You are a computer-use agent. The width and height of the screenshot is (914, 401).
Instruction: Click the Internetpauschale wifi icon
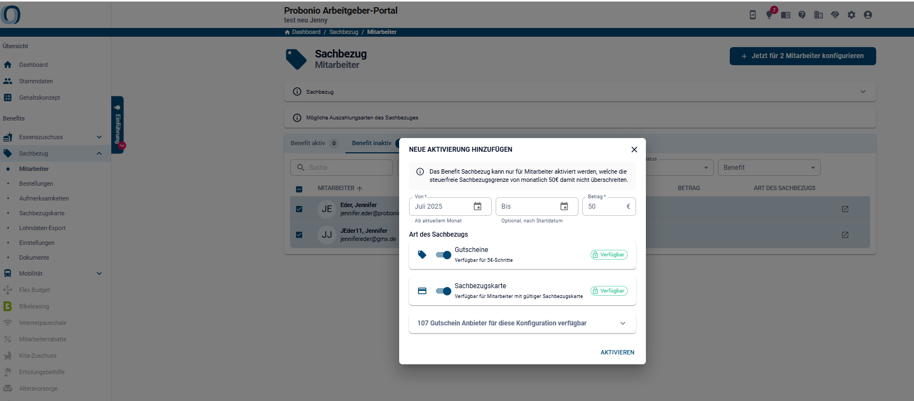coord(8,323)
